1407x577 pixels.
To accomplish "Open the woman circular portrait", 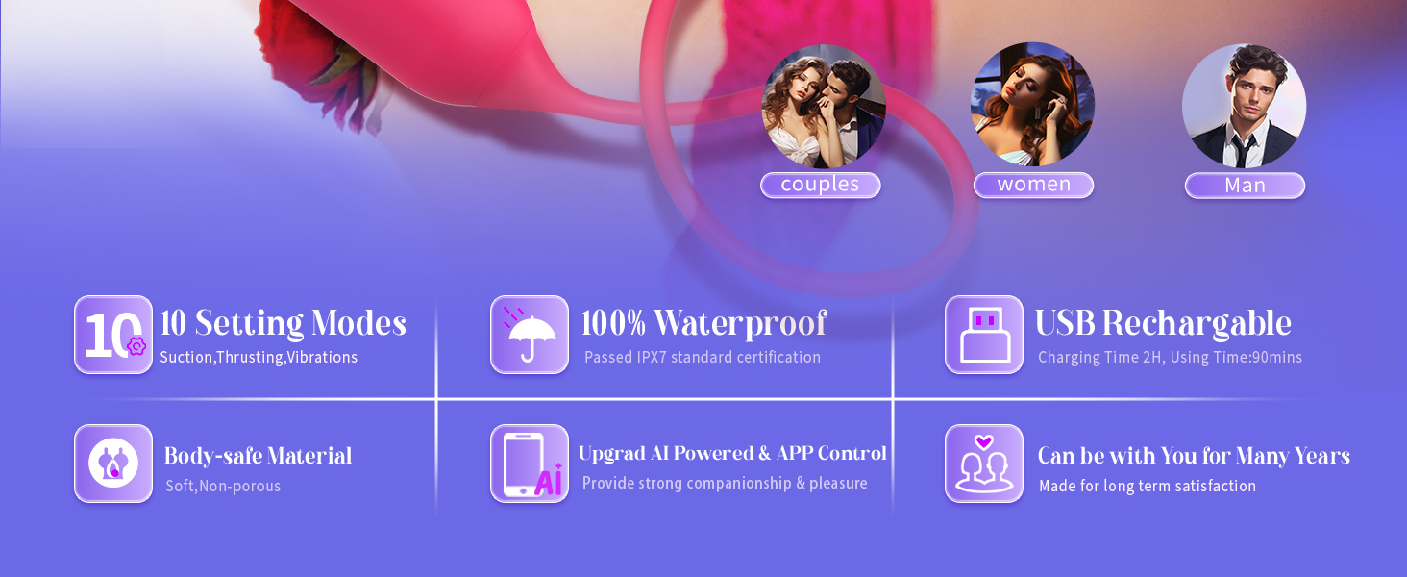I will pos(1033,105).
